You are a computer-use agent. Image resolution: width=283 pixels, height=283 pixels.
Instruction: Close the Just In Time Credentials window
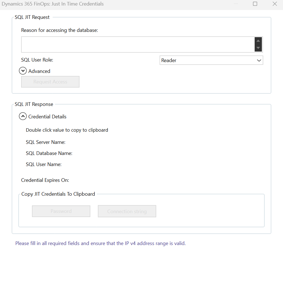[275, 4]
